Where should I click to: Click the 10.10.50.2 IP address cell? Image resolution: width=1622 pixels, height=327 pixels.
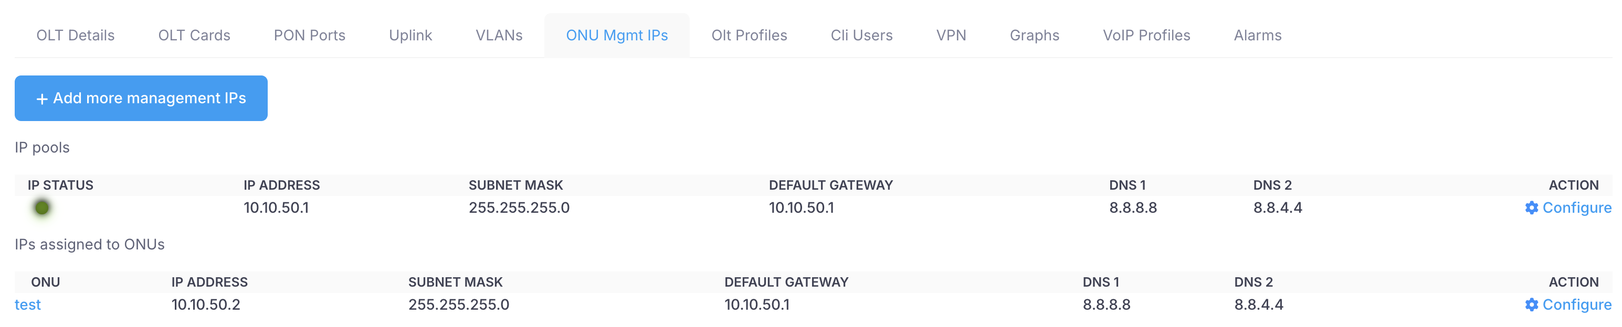pyautogui.click(x=206, y=304)
